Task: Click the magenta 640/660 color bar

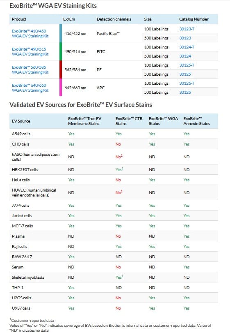Action: point(61,87)
